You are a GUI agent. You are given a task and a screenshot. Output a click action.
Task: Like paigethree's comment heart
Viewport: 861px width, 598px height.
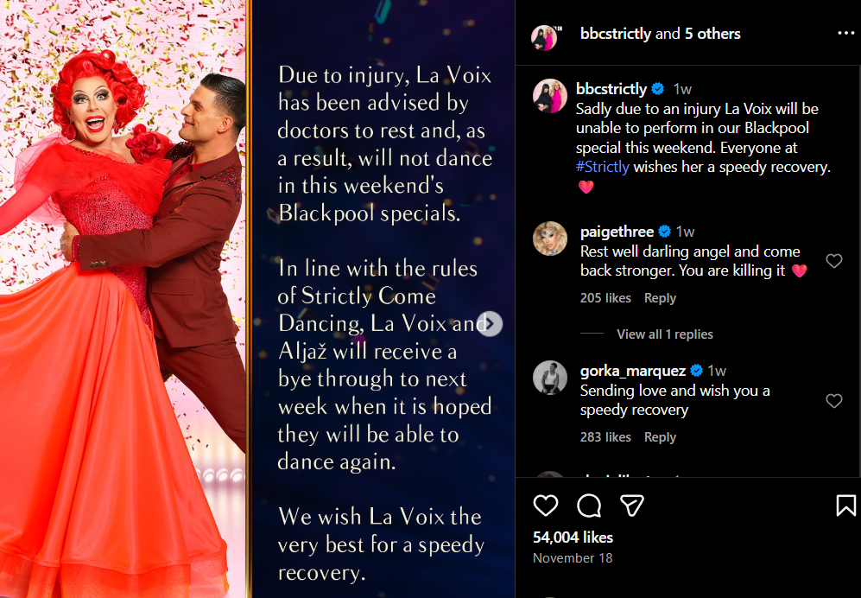pos(834,260)
